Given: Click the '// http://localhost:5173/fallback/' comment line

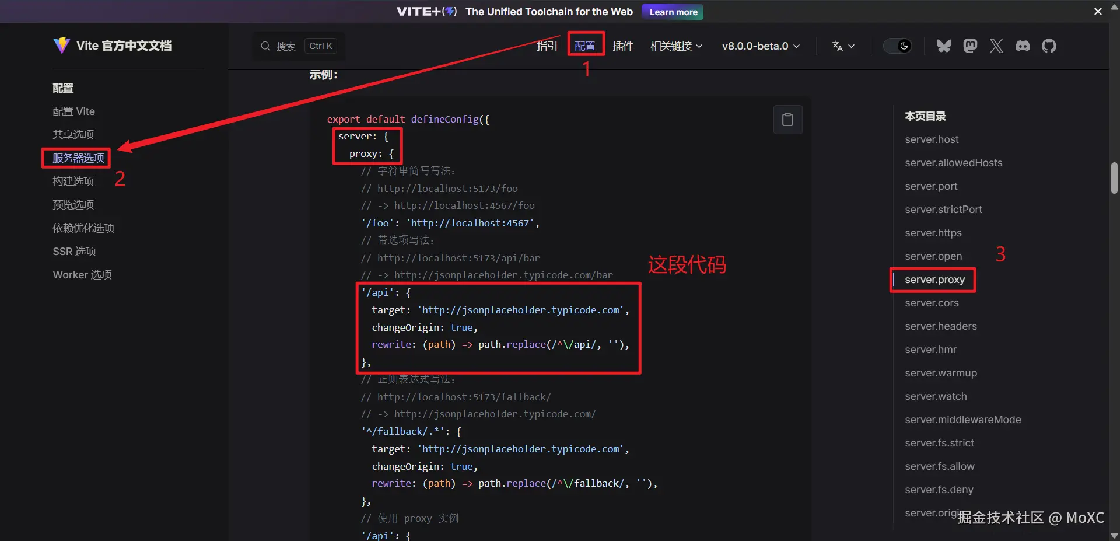Looking at the screenshot, I should [456, 397].
